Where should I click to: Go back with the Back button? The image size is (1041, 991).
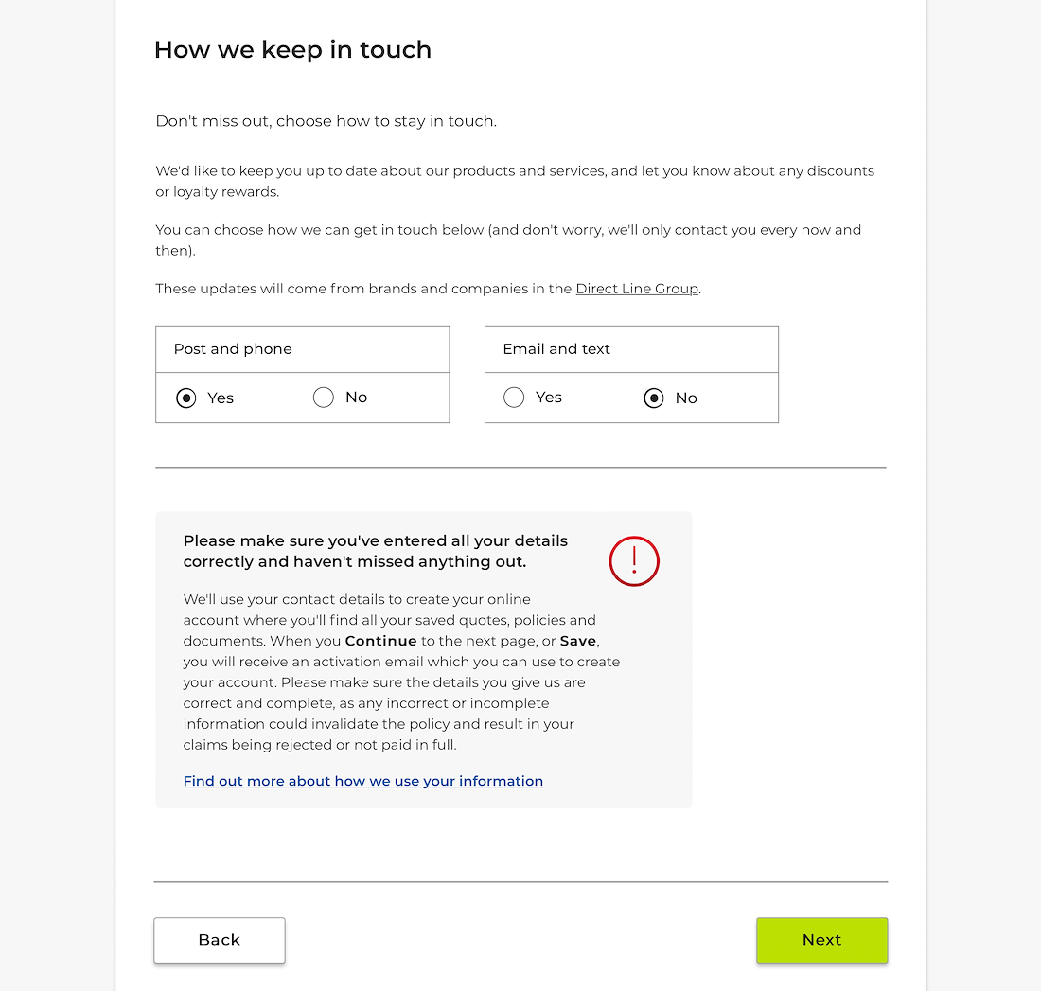tap(220, 940)
